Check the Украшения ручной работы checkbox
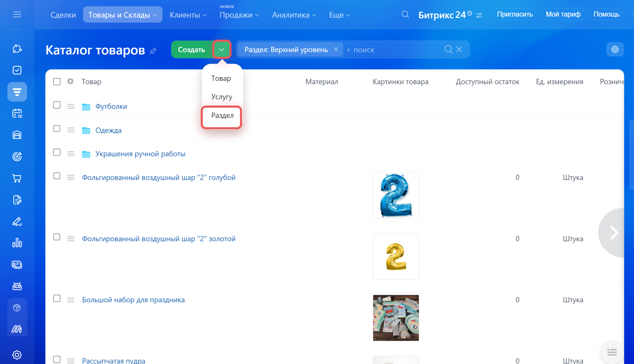Viewport: 634px width, 364px height. tap(57, 153)
